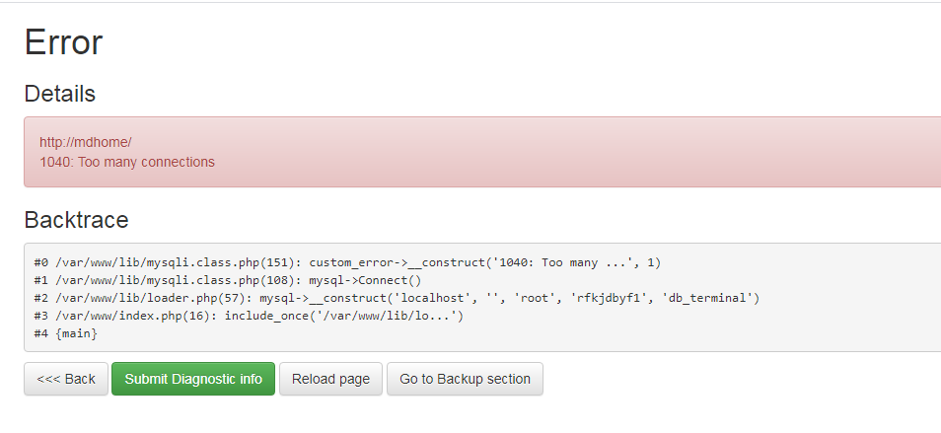Viewport: 941px width, 433px height.
Task: Reload the page using the Reload button
Action: [330, 379]
